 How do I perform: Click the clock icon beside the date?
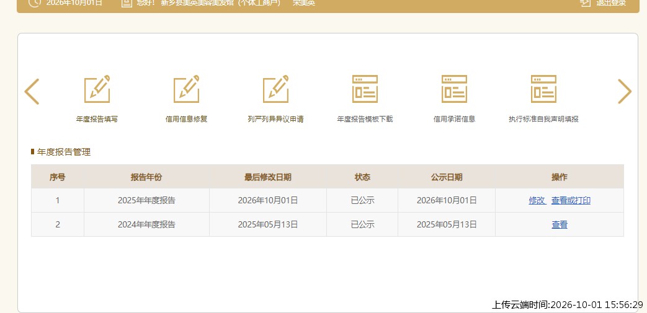35,3
